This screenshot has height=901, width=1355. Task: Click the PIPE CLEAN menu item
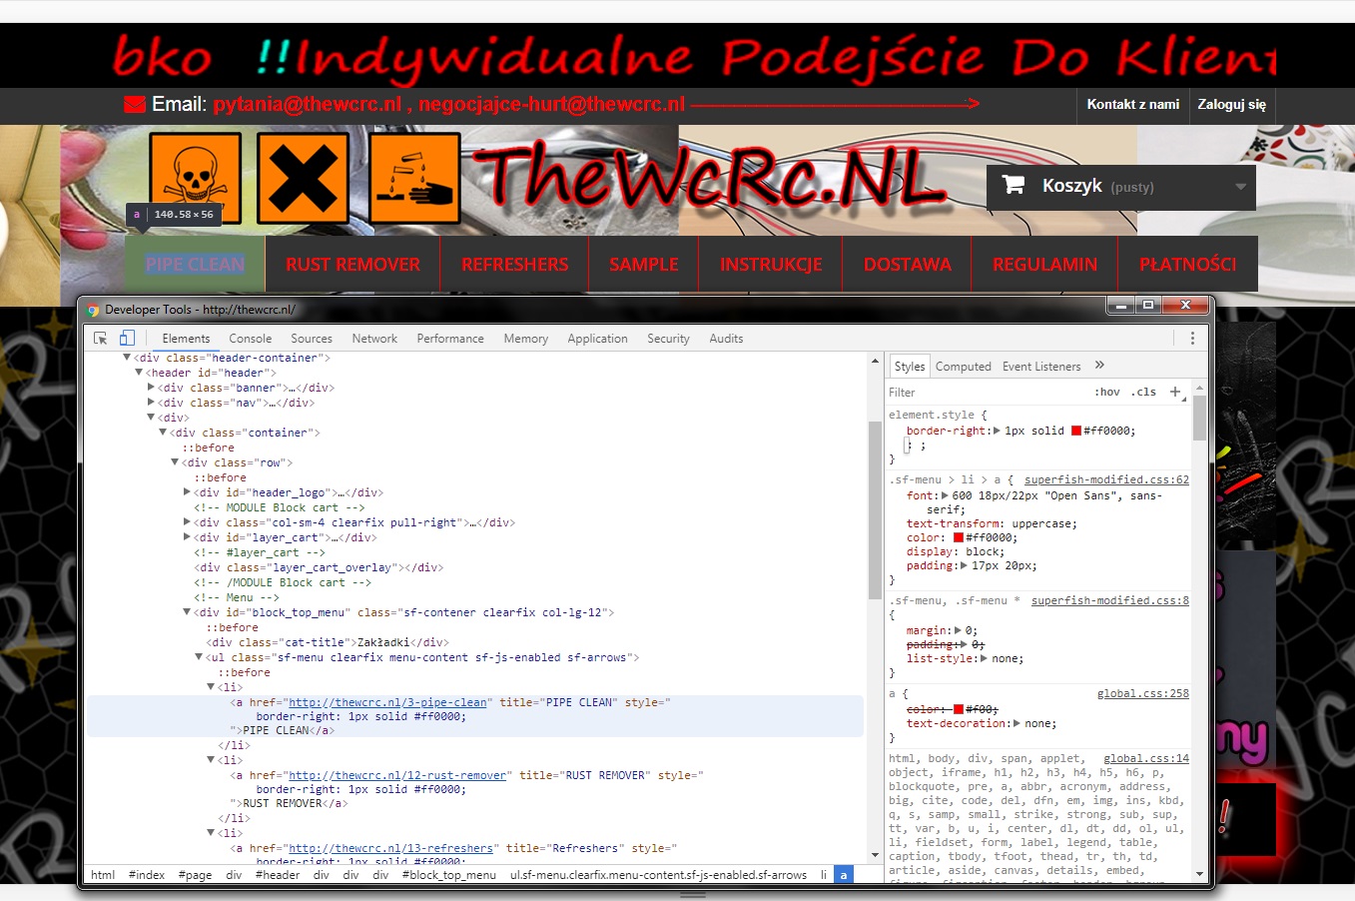[195, 264]
